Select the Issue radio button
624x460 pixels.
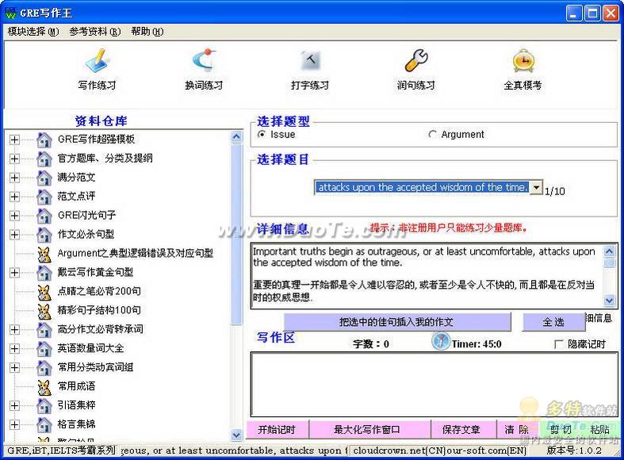tap(262, 134)
